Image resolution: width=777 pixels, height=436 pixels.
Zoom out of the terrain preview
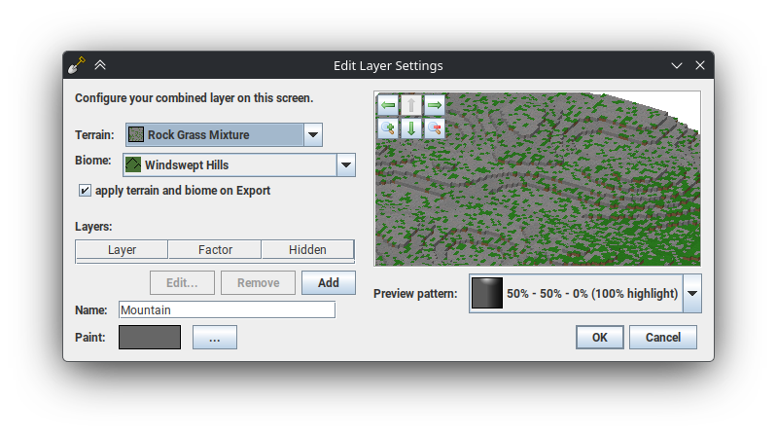pyautogui.click(x=434, y=128)
